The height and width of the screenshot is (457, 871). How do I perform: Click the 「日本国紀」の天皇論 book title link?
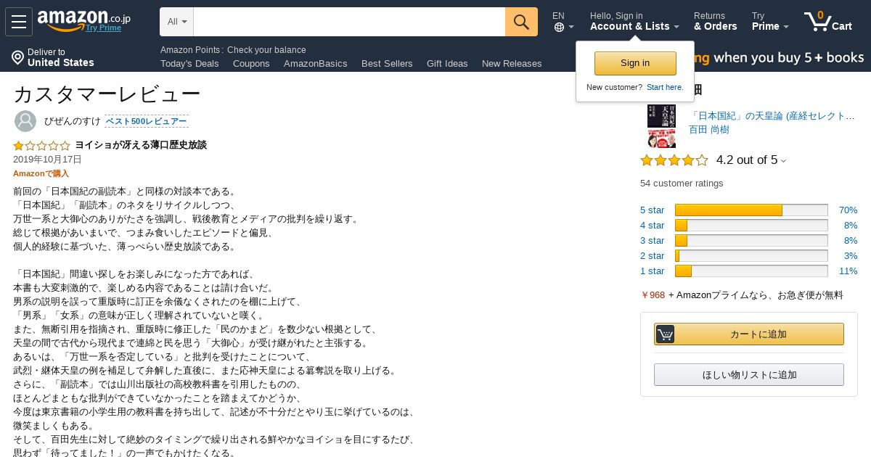click(772, 116)
